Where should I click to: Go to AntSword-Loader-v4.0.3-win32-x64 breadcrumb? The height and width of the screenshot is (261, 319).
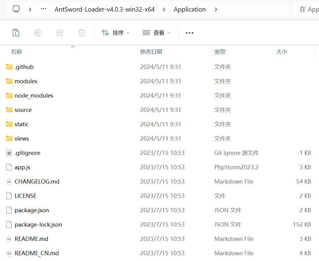point(105,9)
